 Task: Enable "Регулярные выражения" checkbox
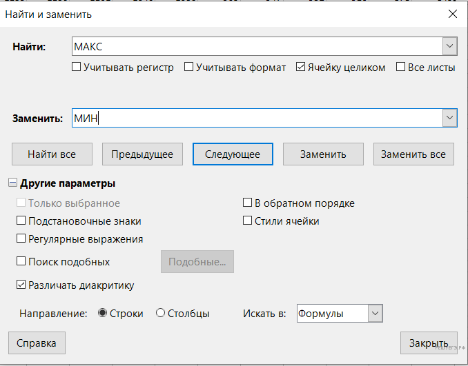tap(21, 239)
